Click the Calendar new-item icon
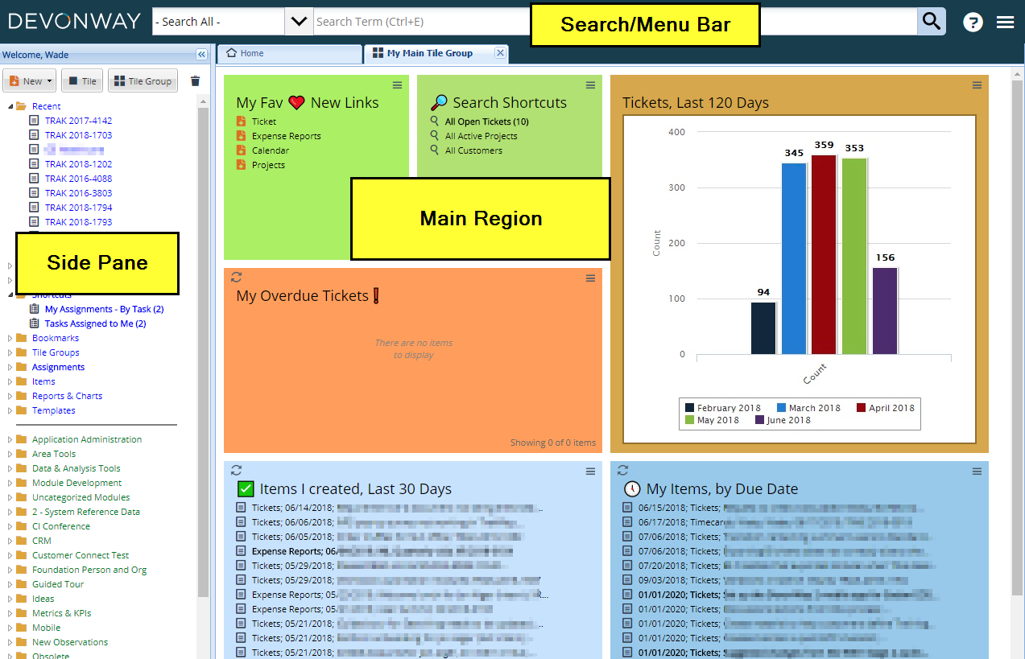This screenshot has width=1025, height=659. 241,150
